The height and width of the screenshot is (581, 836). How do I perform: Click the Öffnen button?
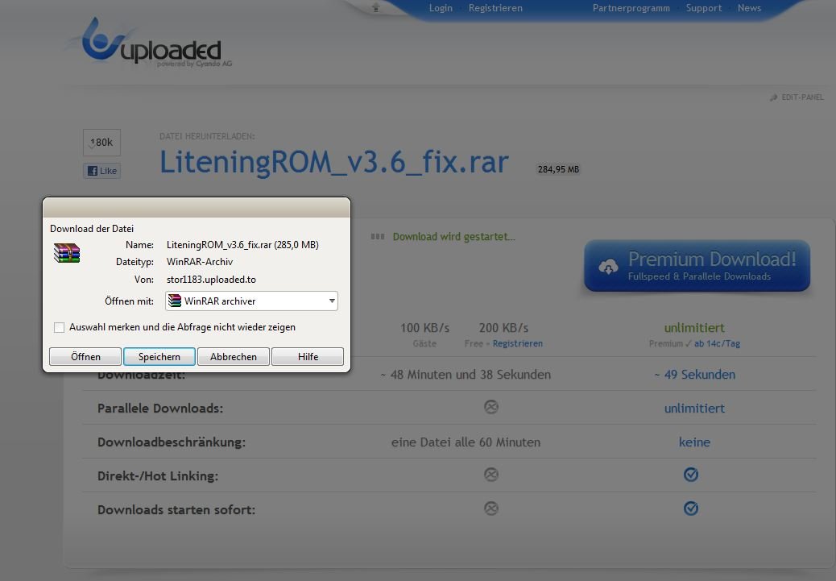pos(85,356)
